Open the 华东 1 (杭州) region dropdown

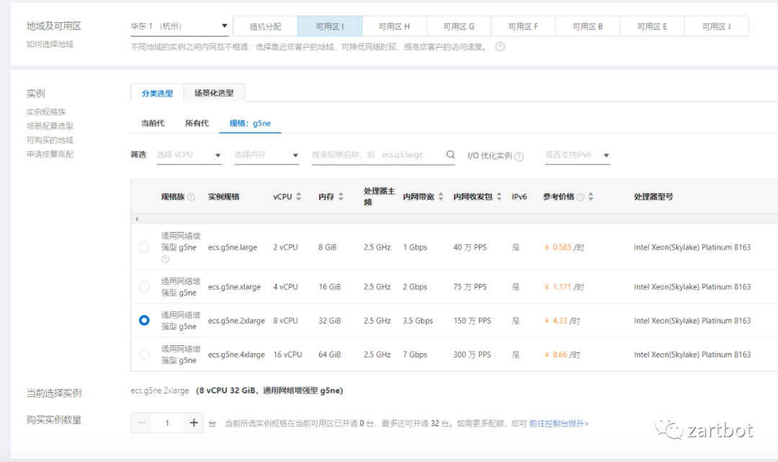click(x=179, y=26)
